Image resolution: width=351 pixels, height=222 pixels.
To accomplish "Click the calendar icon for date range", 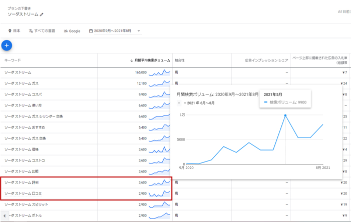I will [x=91, y=31].
